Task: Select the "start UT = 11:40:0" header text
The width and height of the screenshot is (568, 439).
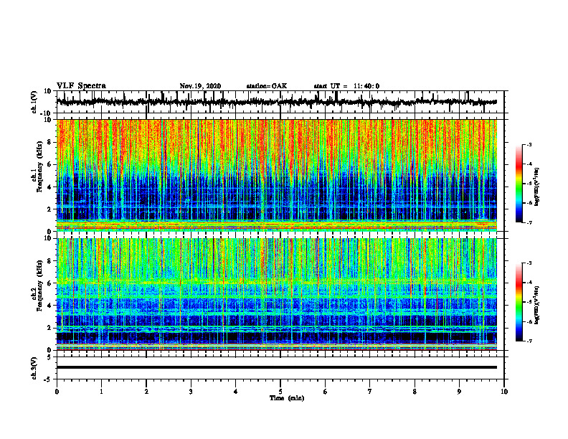Action: 346,86
